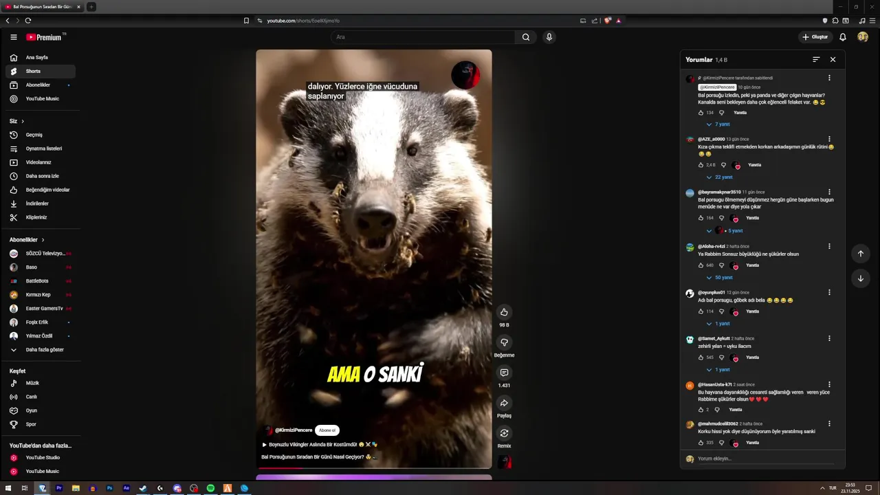Click the Ara search field
Screen dimensions: 880x495
point(423,37)
